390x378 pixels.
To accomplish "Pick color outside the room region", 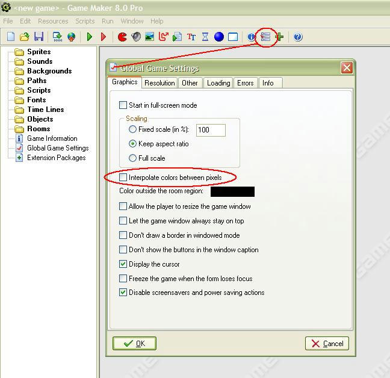I will [232, 192].
